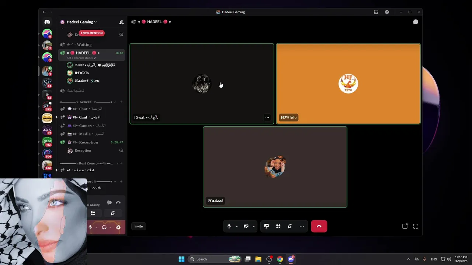This screenshot has height=265, width=472.
Task: Join the Waiting voice channel
Action: 91,45
